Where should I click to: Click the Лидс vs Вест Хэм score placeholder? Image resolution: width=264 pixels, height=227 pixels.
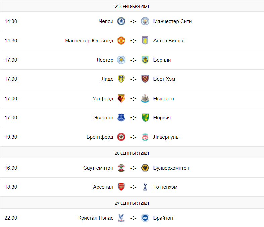point(133,79)
